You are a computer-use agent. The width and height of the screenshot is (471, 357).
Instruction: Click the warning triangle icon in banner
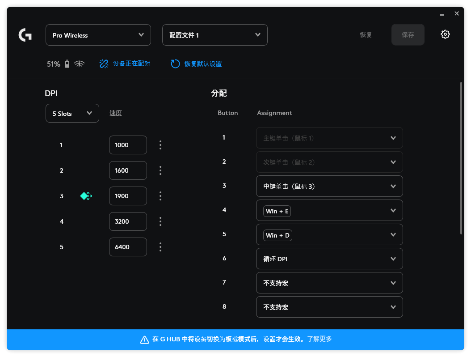(x=144, y=340)
